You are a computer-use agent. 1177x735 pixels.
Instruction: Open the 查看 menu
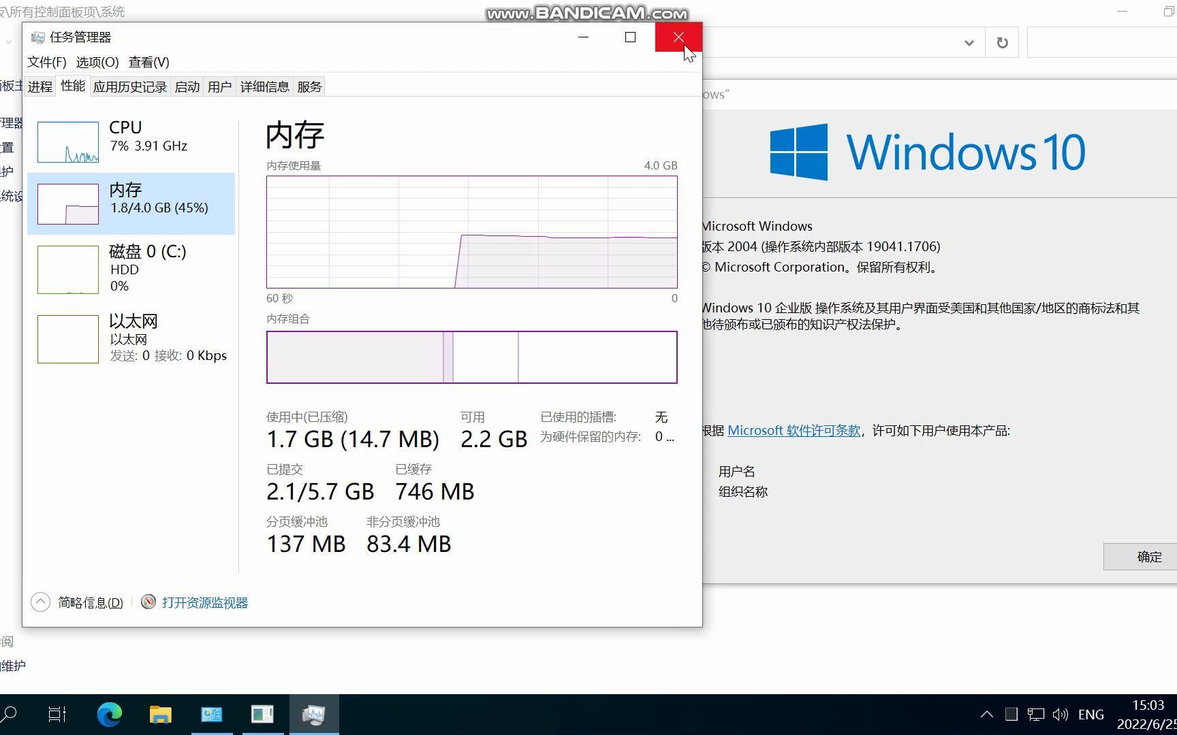click(x=148, y=62)
